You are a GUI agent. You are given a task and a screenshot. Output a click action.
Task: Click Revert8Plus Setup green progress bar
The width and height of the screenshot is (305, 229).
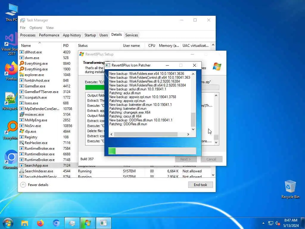95,87
